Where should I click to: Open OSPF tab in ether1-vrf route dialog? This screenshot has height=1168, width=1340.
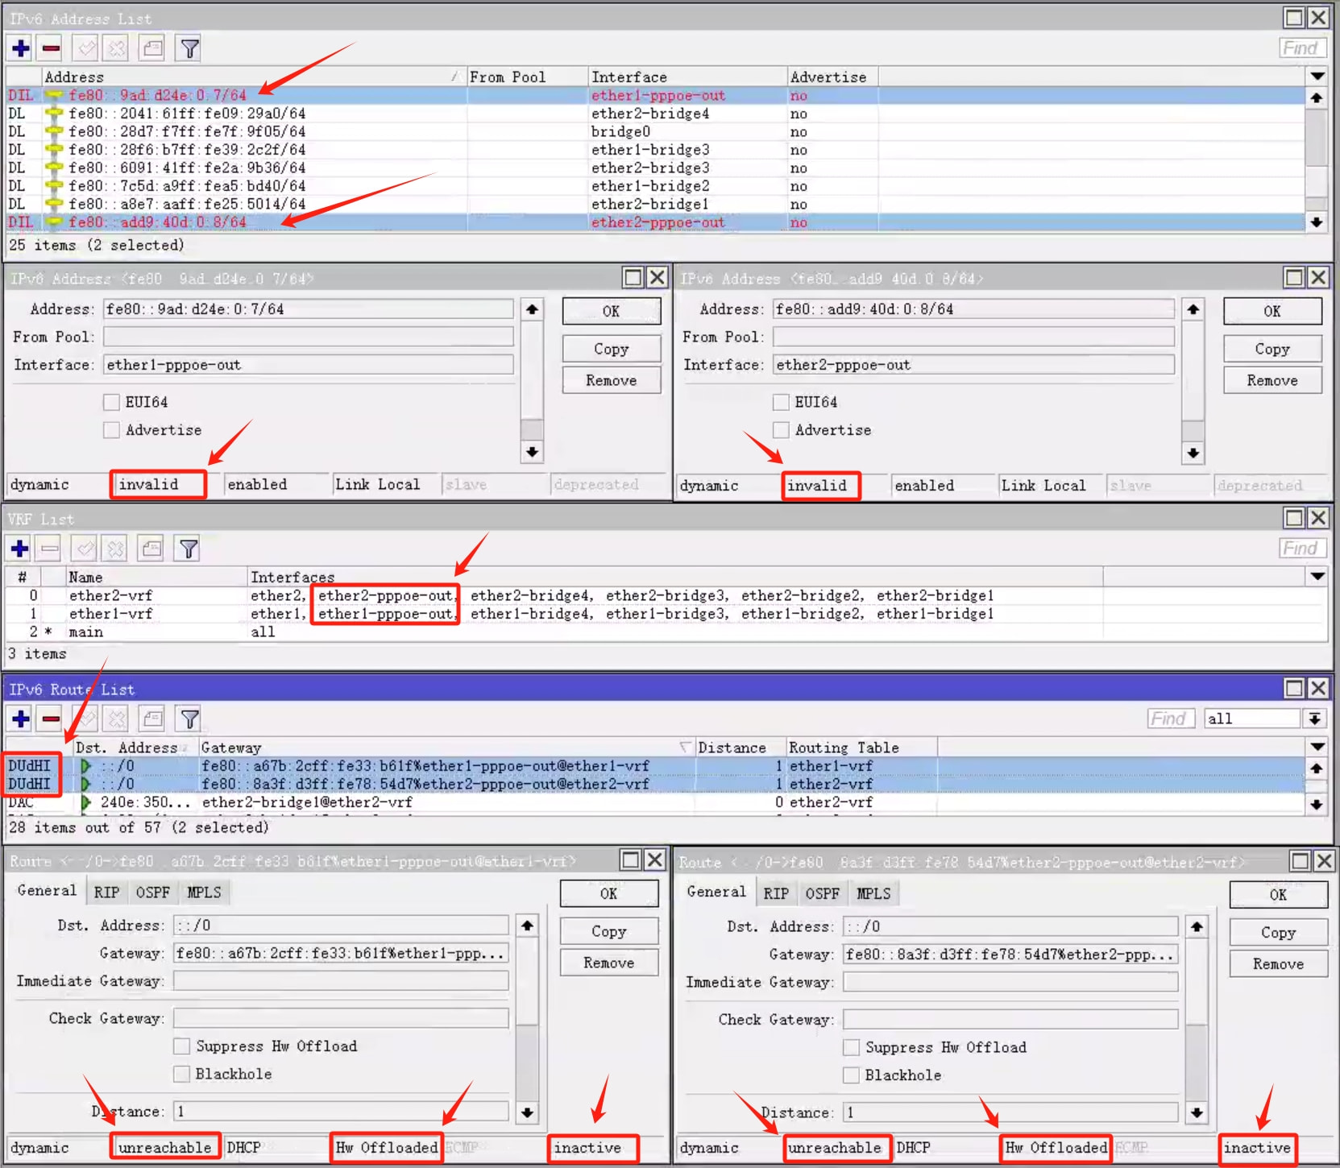[x=153, y=893]
